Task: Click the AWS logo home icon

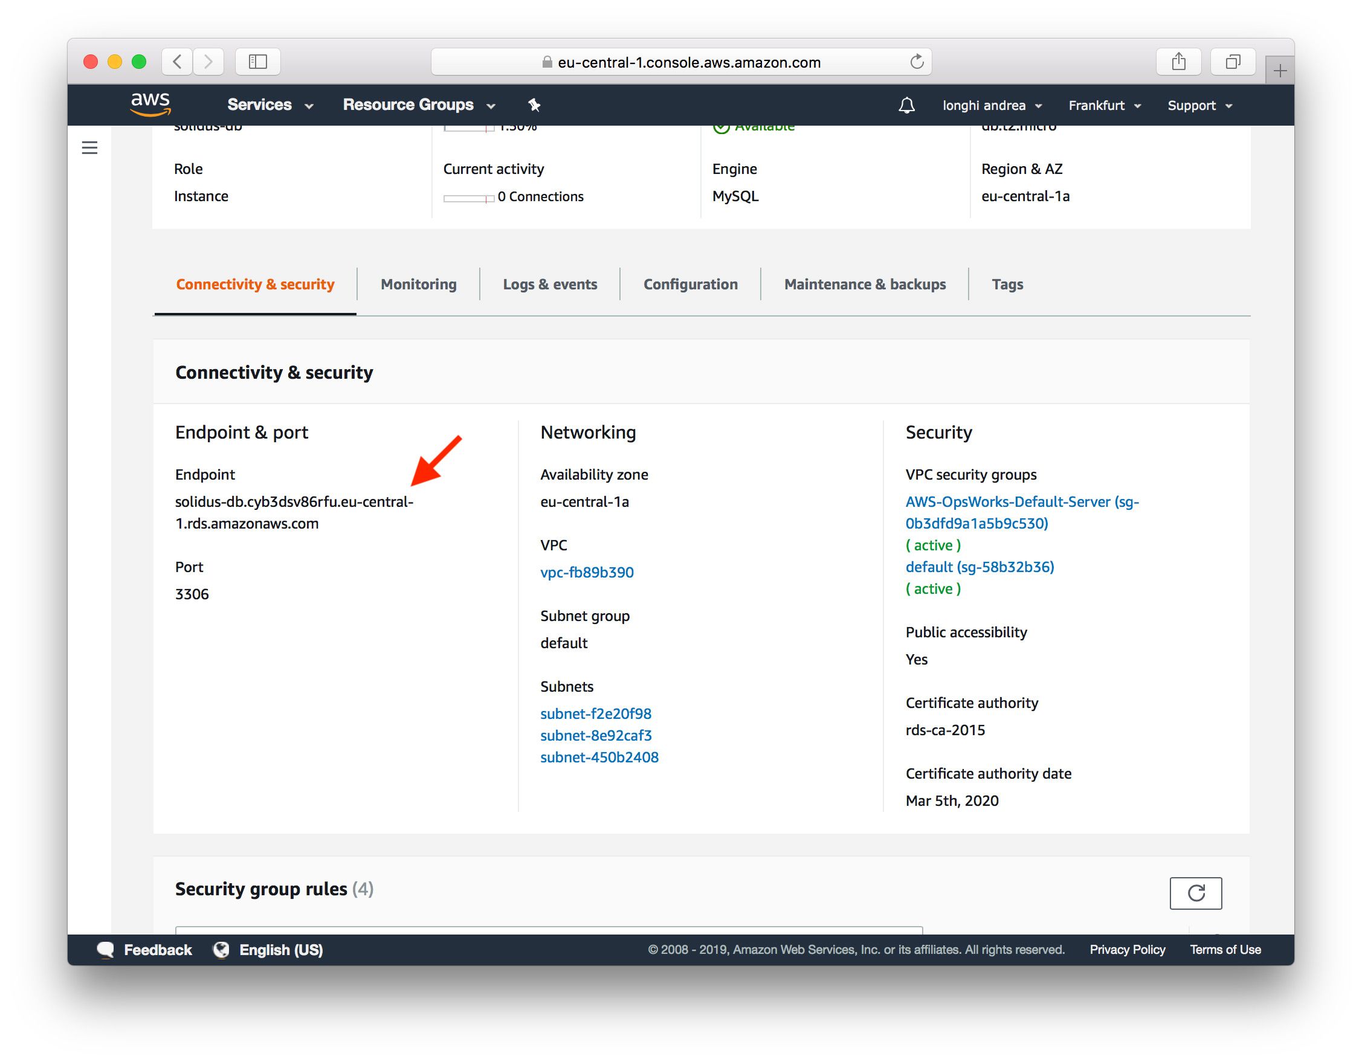Action: pyautogui.click(x=150, y=104)
